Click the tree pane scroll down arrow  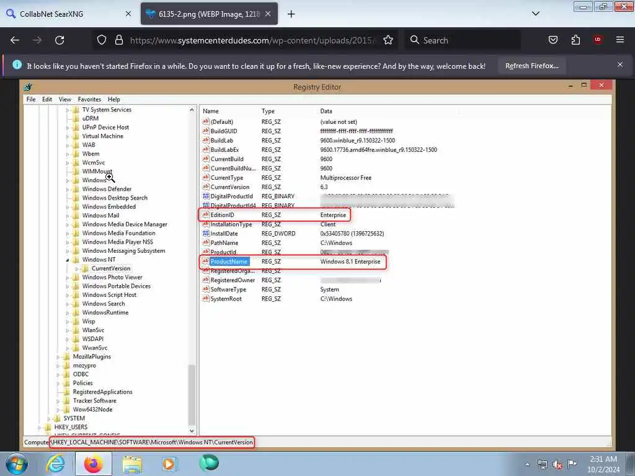pos(192,431)
